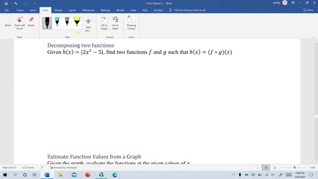Switch to Print Layout view
Screen dimensions: 318x179
coord(266,168)
